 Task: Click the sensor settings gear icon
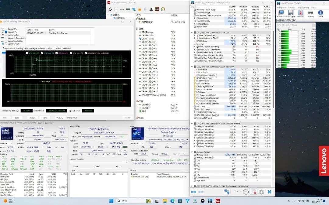[261, 192]
